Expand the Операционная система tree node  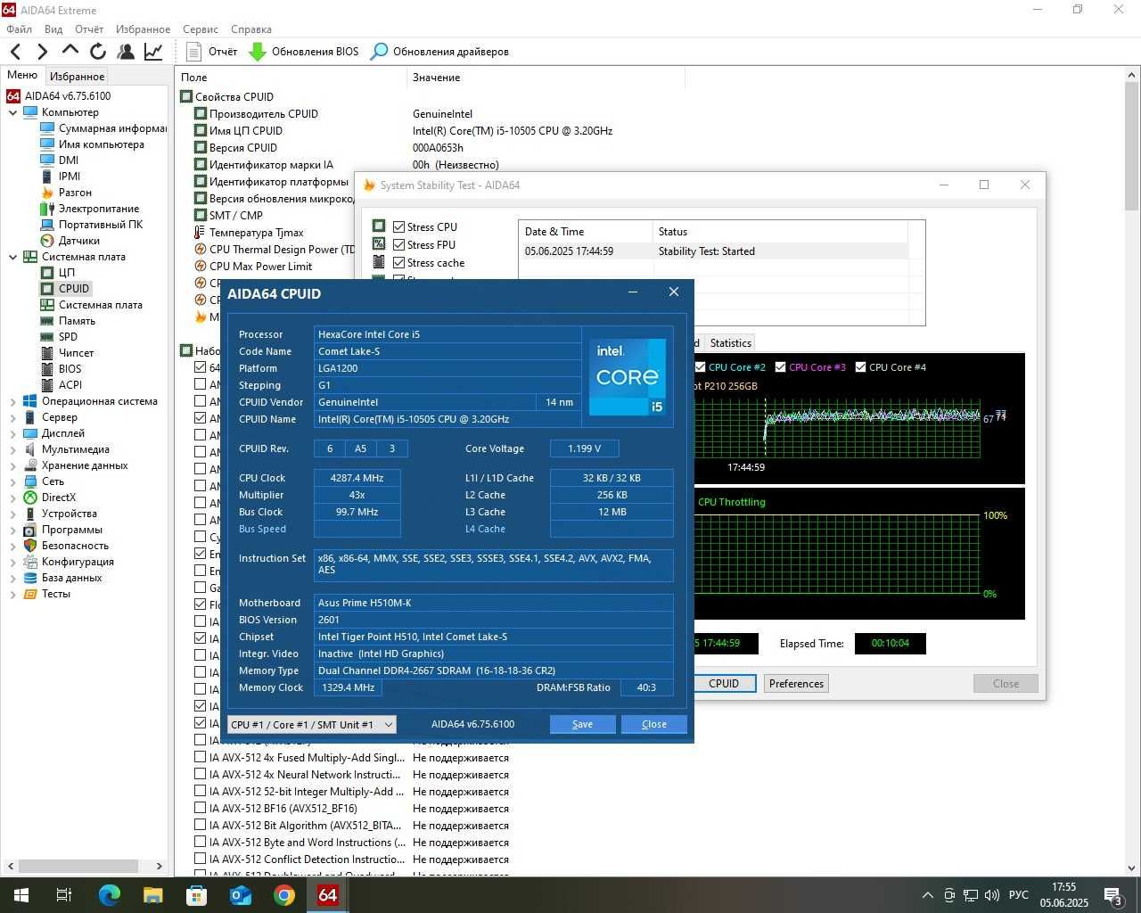(x=12, y=401)
